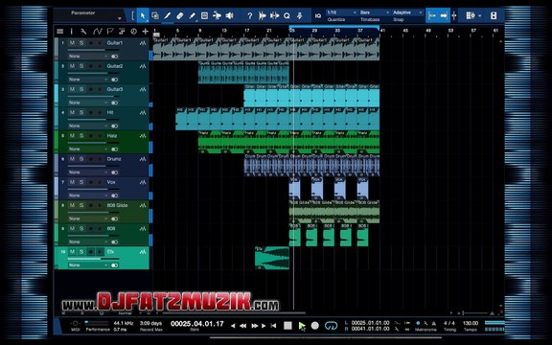The width and height of the screenshot is (552, 345).
Task: Click the Efx audio clip in arrangement
Action: pos(272,258)
